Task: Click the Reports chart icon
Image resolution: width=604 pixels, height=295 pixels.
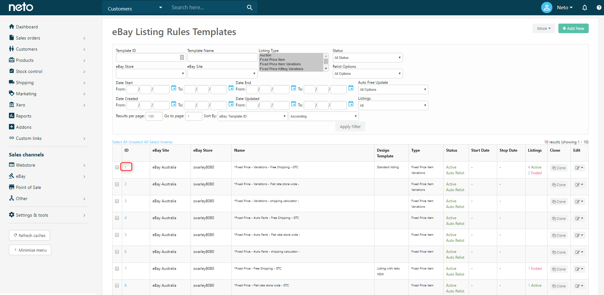Action: pyautogui.click(x=12, y=116)
